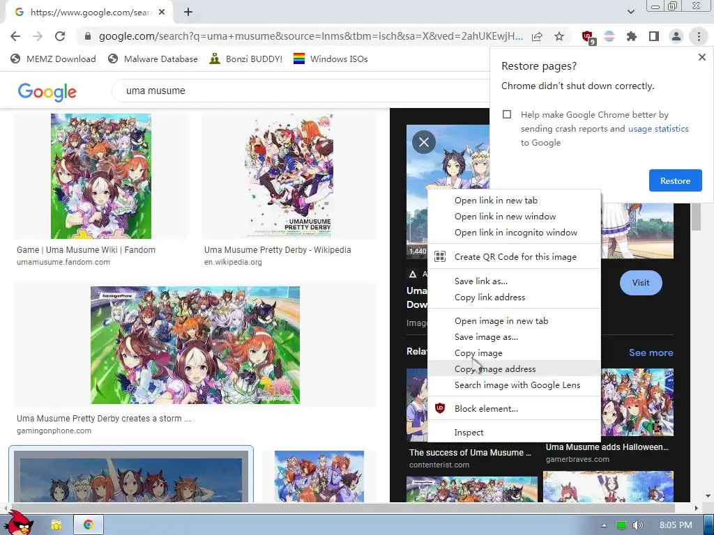
Task: Open Chrome three-dot menu
Action: [x=699, y=36]
